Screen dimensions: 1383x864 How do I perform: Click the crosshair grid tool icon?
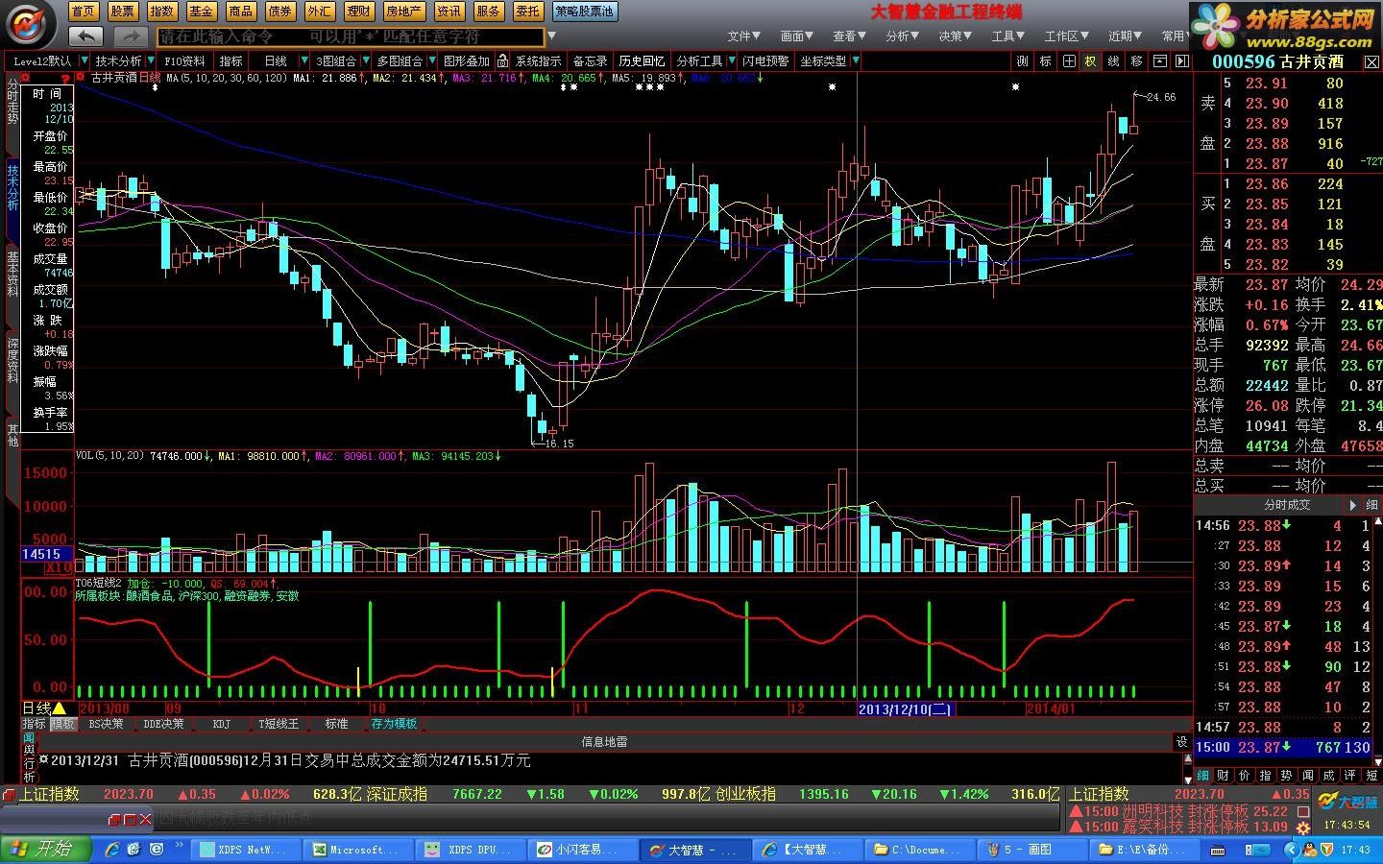pyautogui.click(x=1068, y=60)
